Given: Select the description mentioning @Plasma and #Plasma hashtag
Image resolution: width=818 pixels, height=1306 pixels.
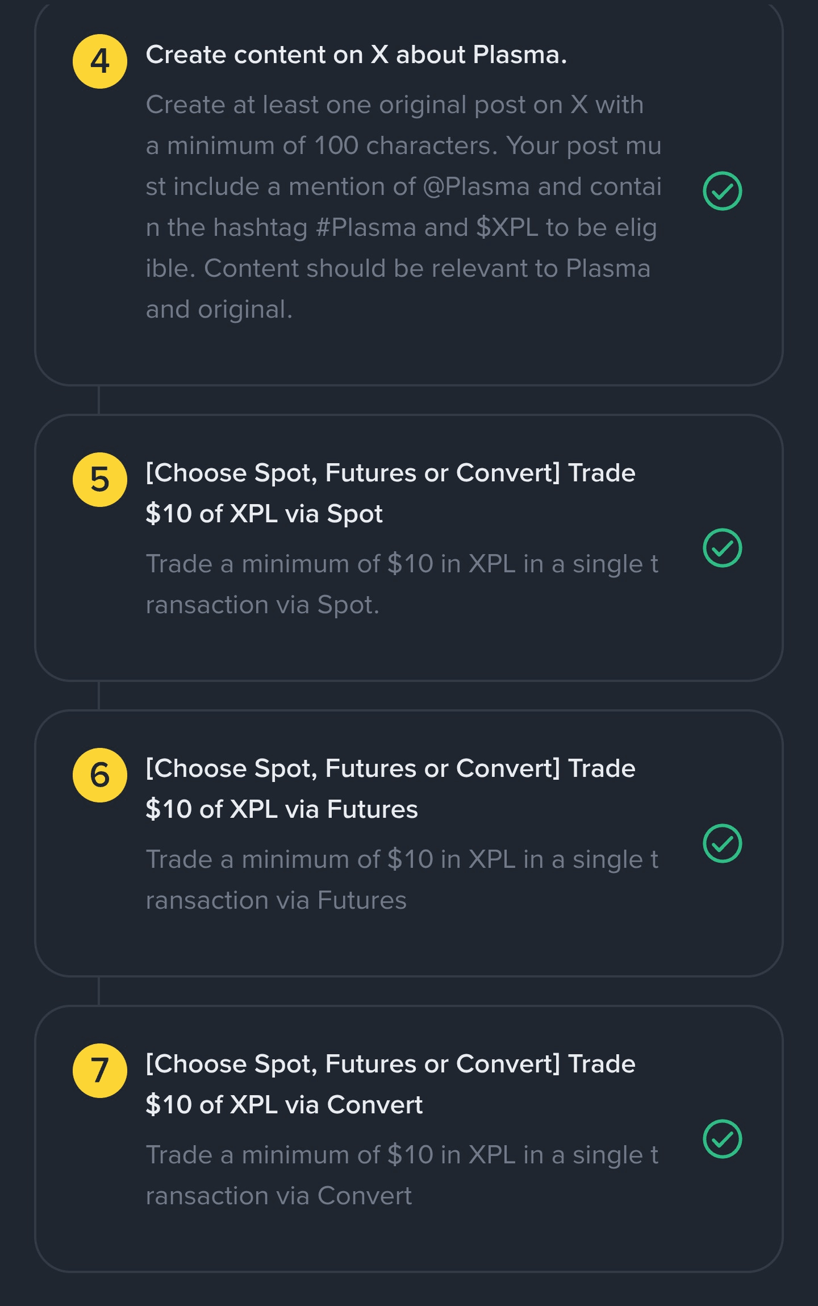Looking at the screenshot, I should pyautogui.click(x=404, y=207).
